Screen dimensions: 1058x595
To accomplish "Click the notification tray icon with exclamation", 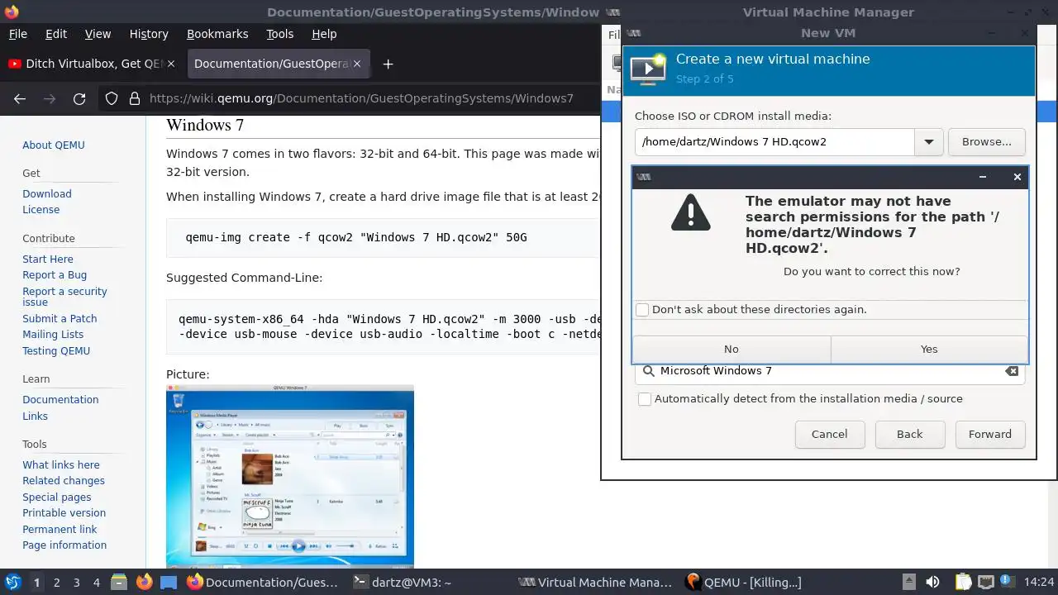I will coord(1008,582).
